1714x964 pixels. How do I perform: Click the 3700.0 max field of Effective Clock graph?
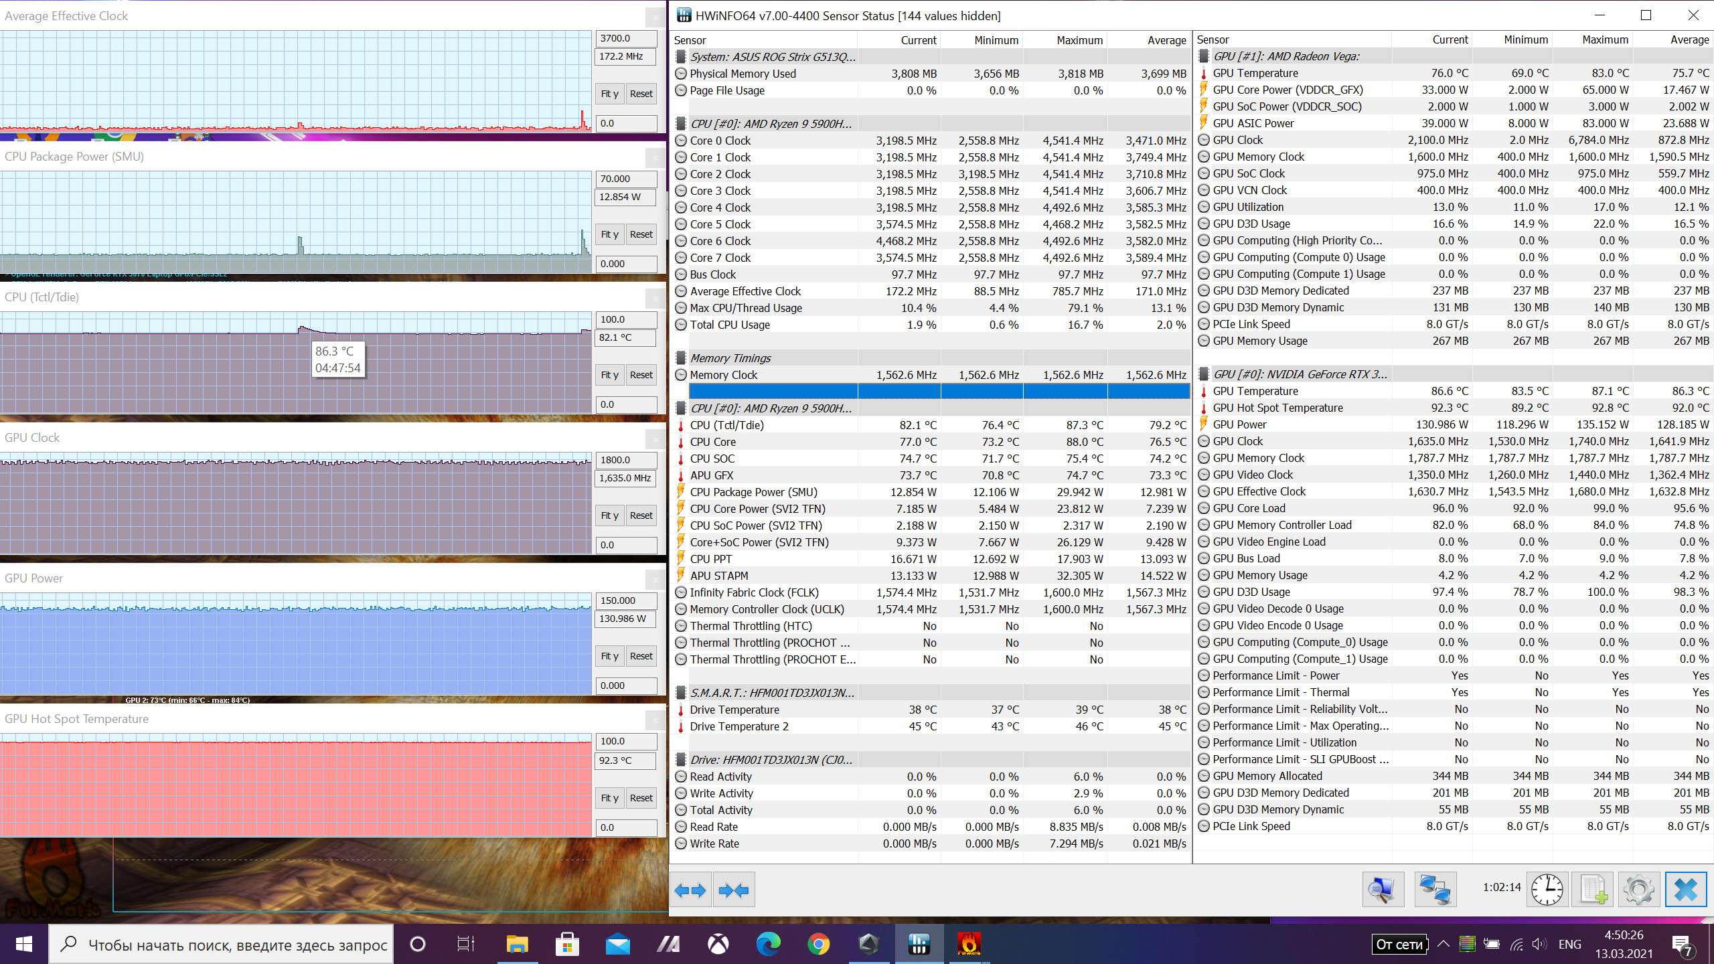625,38
